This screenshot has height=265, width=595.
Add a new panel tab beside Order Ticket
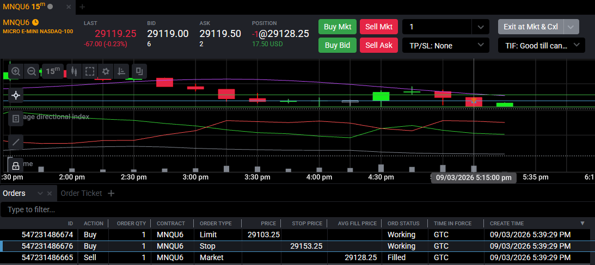(111, 193)
